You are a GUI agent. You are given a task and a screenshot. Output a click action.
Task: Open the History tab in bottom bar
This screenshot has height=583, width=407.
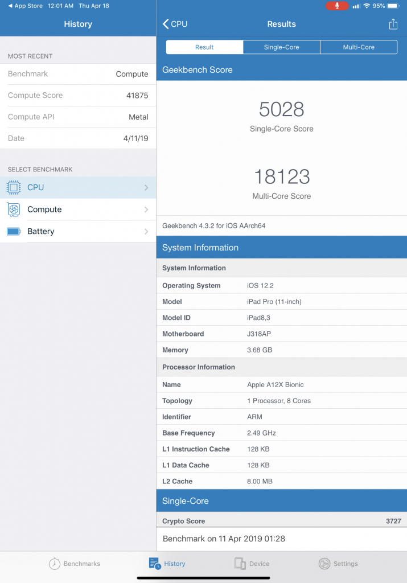(167, 564)
